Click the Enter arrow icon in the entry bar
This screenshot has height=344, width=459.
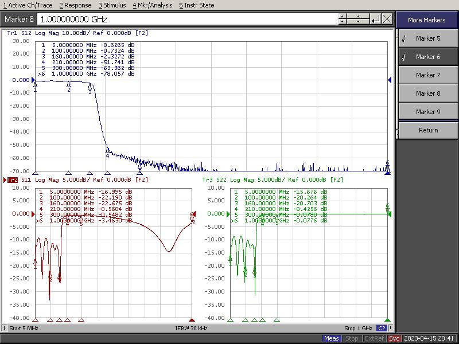point(376,19)
